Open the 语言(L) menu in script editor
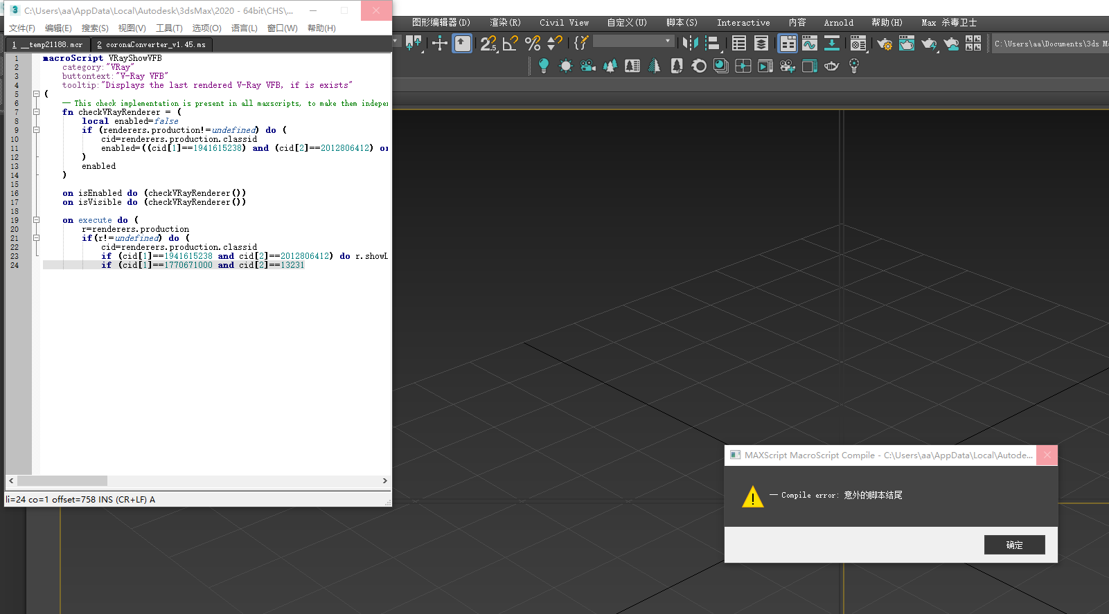 pos(244,28)
